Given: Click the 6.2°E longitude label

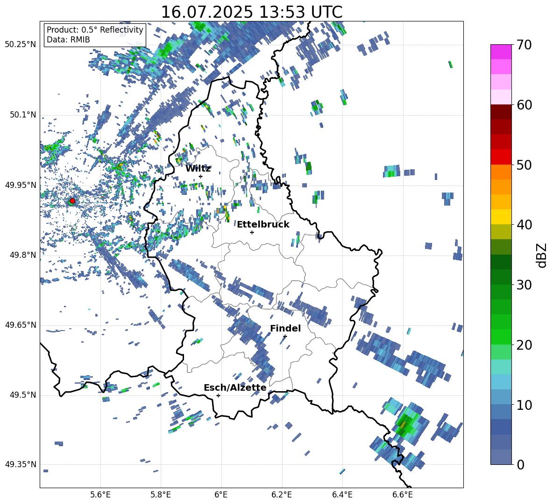Looking at the screenshot, I should pyautogui.click(x=282, y=495).
